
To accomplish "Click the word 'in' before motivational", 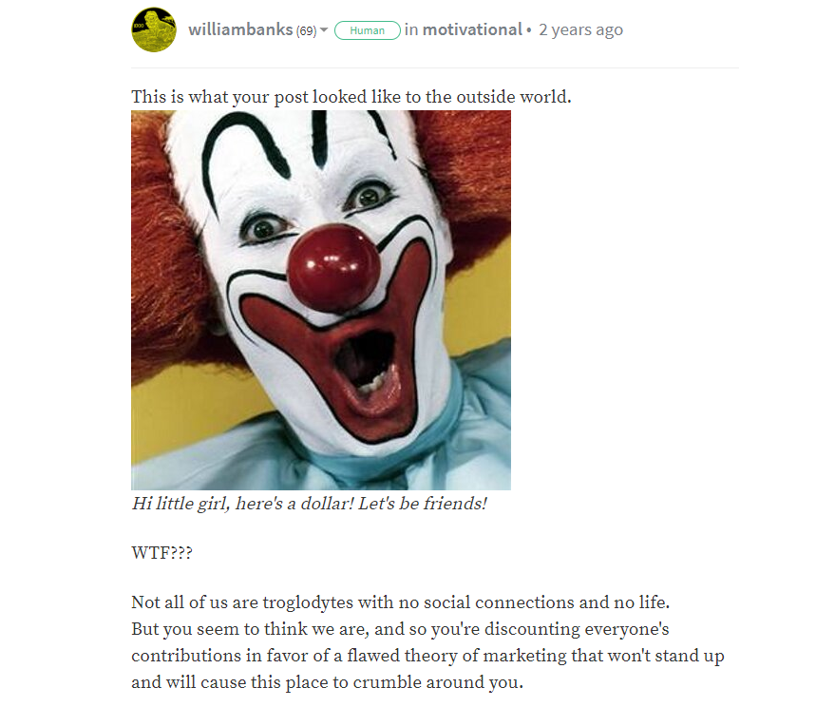I will (x=411, y=29).
